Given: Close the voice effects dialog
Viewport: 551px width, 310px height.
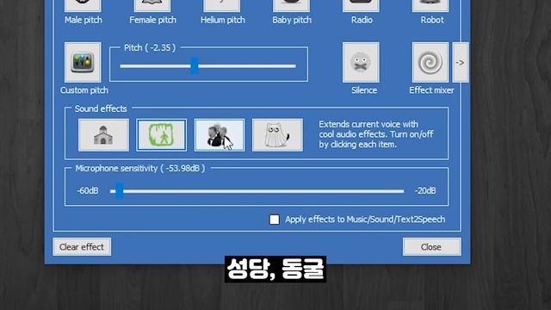Looking at the screenshot, I should point(431,247).
